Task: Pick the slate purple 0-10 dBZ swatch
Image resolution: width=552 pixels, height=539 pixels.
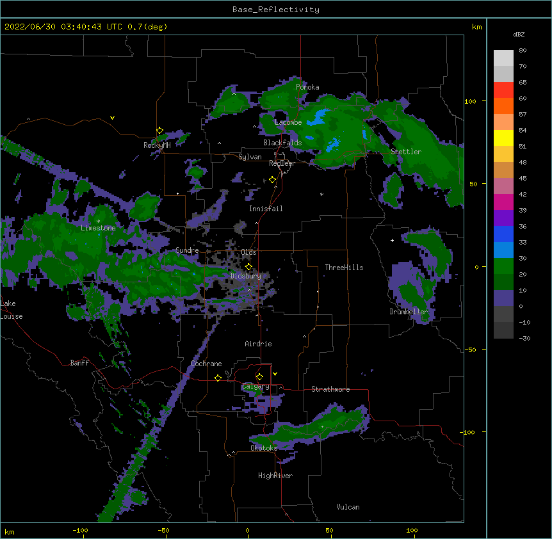Action: pyautogui.click(x=503, y=298)
